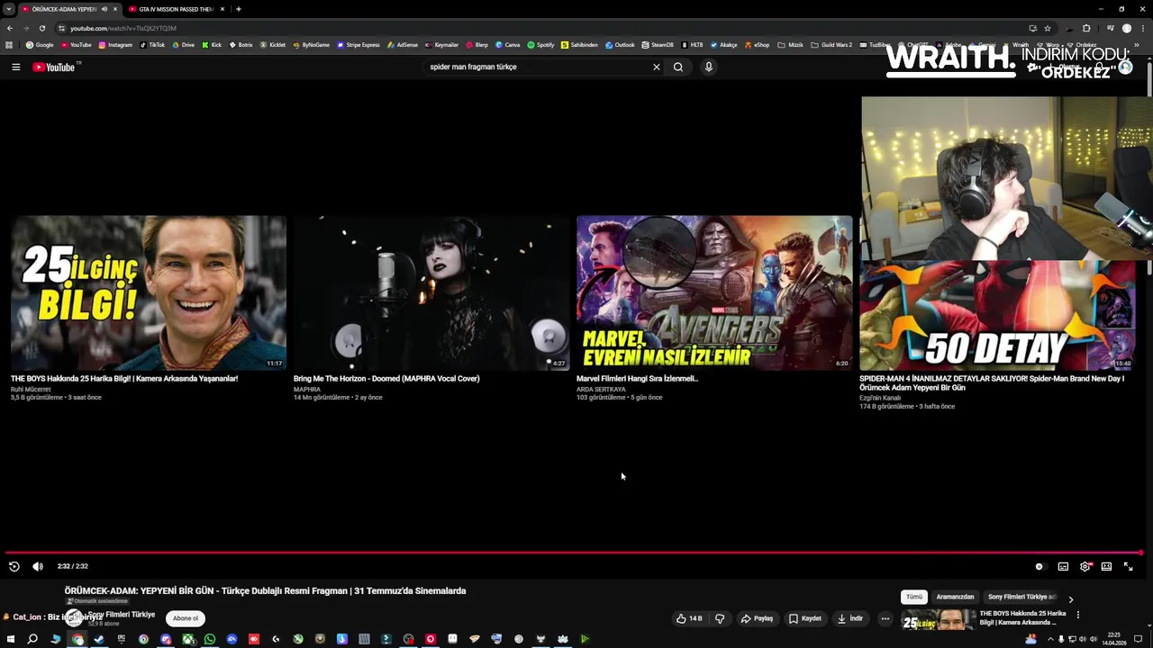
Task: Open Bring Me The Horizon Doomed cover thumbnail
Action: (431, 292)
